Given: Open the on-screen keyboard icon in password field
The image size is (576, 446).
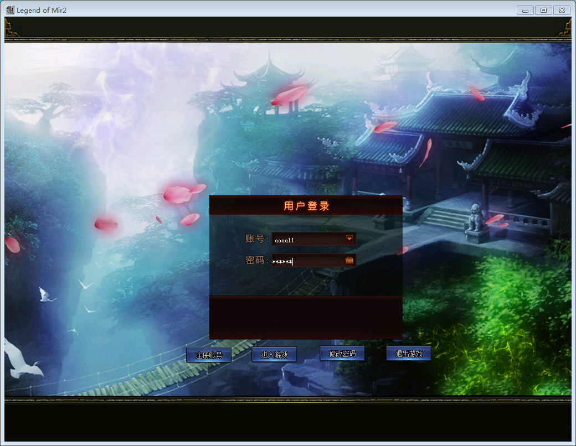Looking at the screenshot, I should 349,260.
